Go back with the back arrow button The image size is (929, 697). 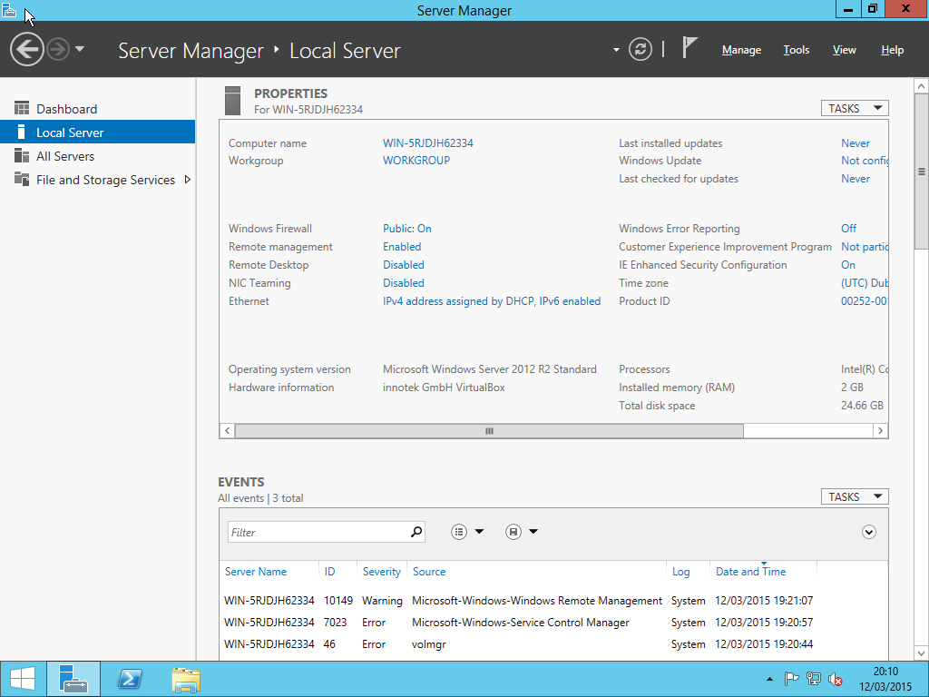[26, 49]
